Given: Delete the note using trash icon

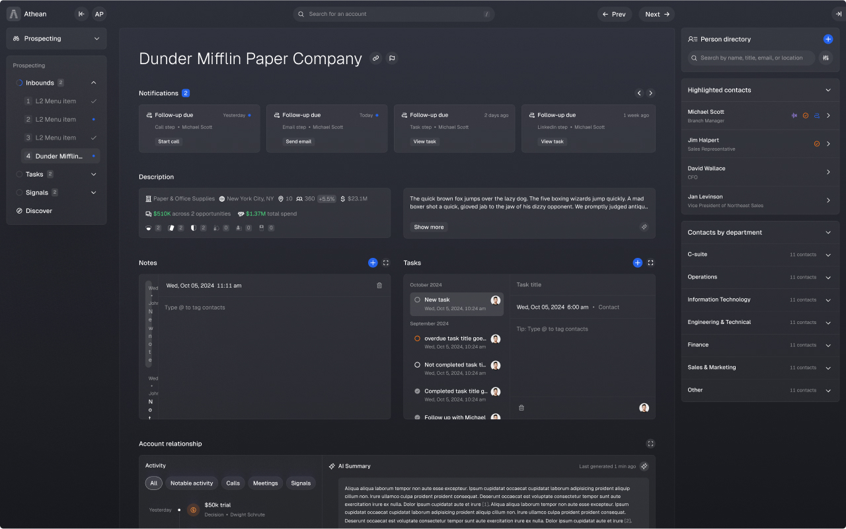Looking at the screenshot, I should (379, 286).
